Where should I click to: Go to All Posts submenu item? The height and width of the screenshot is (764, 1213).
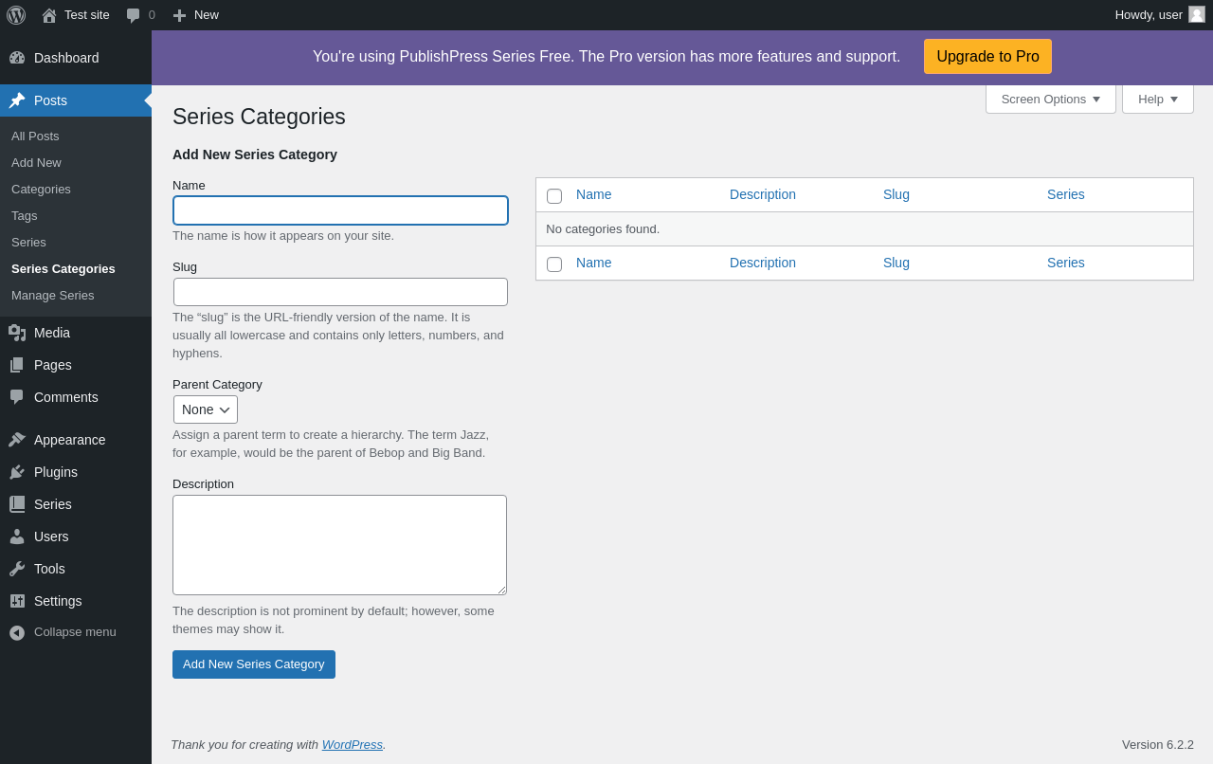click(x=35, y=136)
